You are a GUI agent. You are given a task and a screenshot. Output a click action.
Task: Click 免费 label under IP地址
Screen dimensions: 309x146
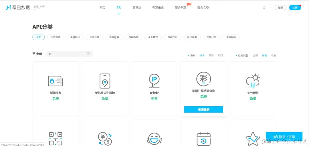(x=154, y=99)
